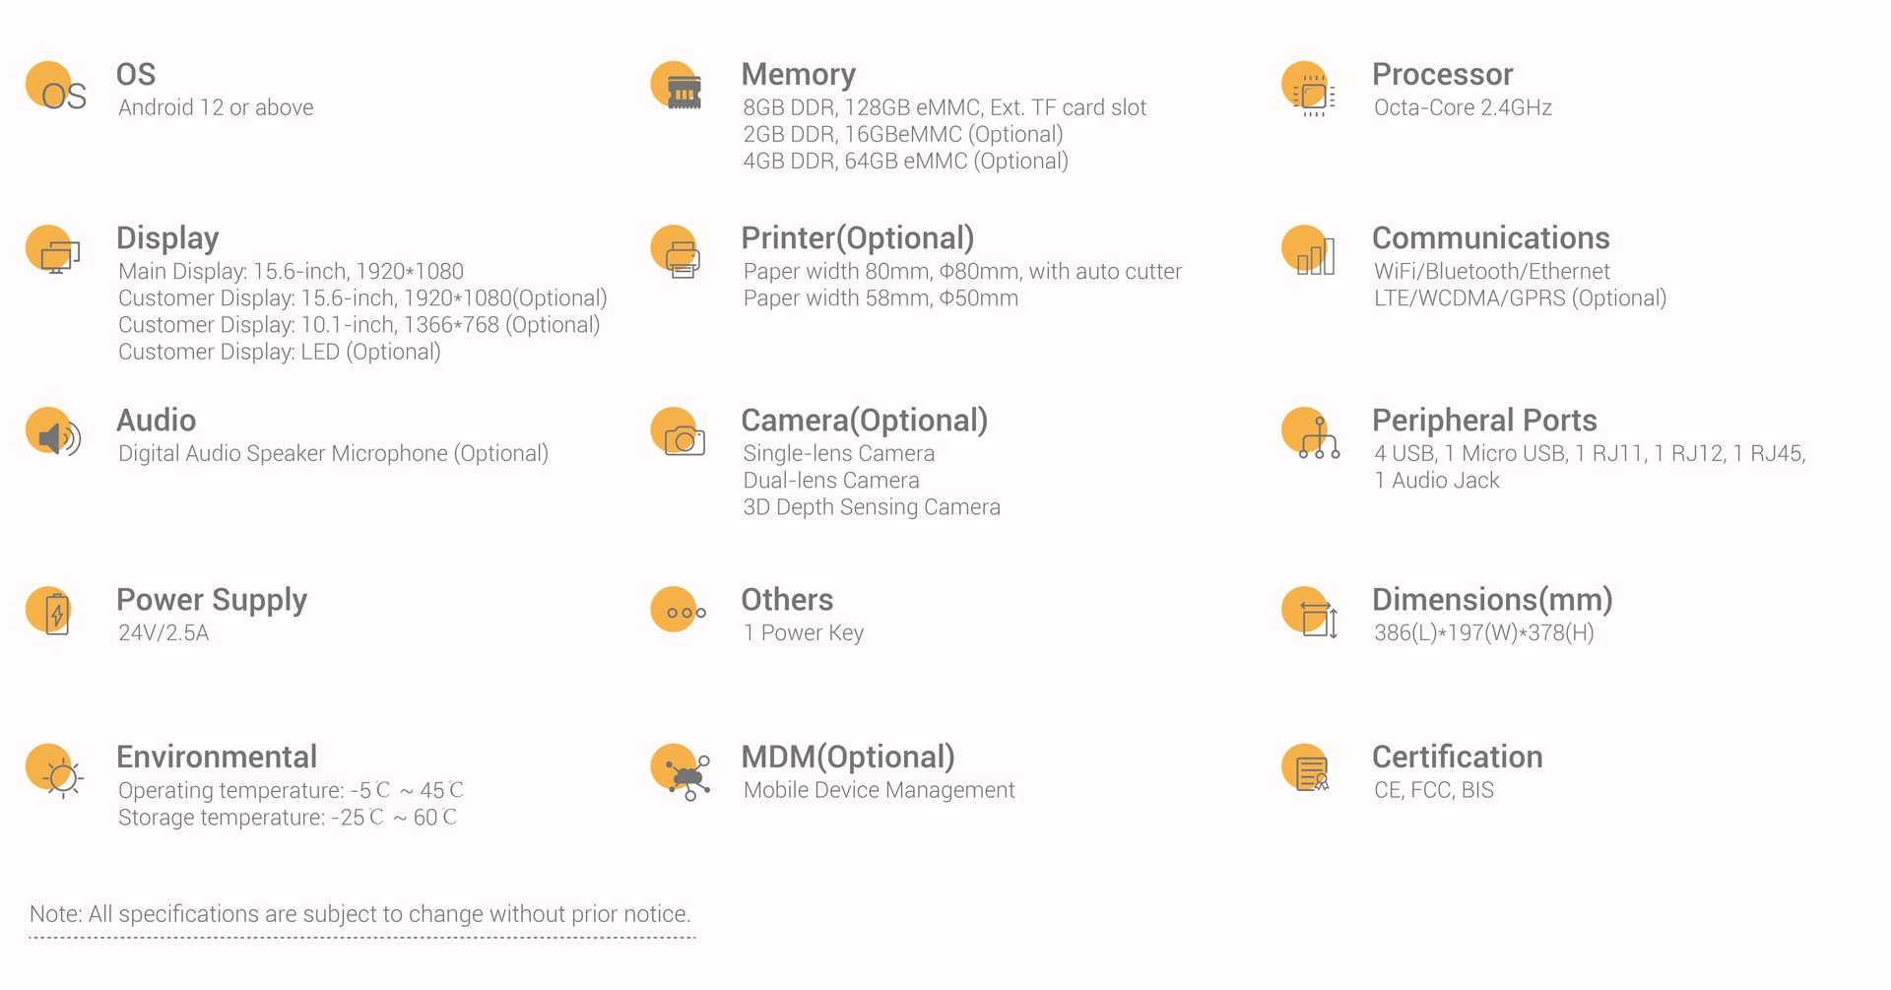Click the Memory chip icon

tap(679, 89)
